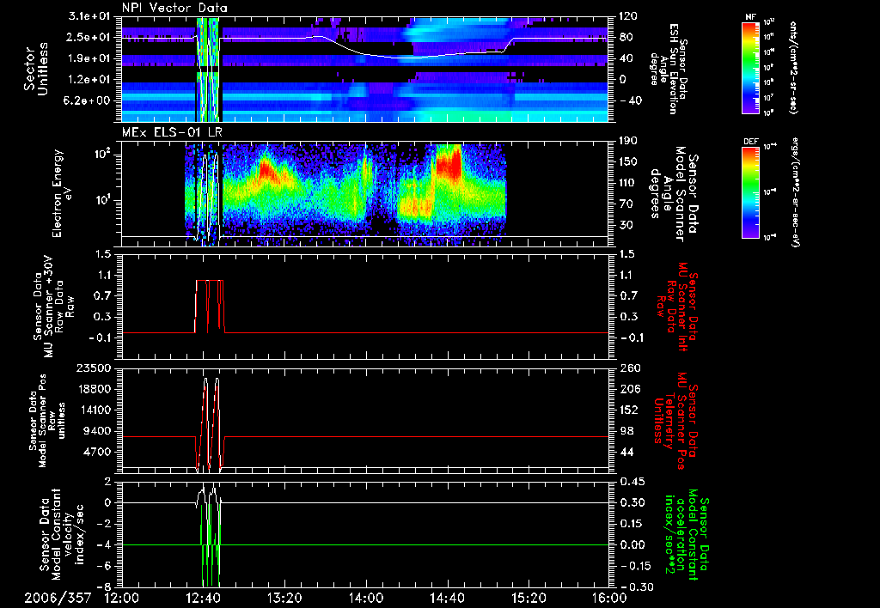Click the "Electron Energy eV" axis label
The height and width of the screenshot is (608, 880).
click(x=61, y=193)
